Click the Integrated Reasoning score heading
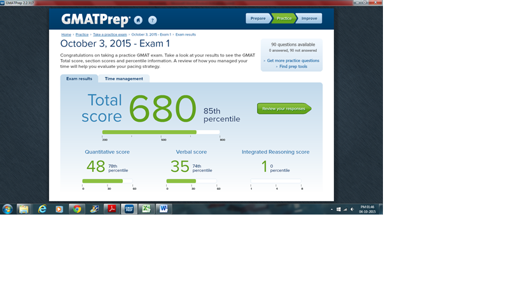The width and height of the screenshot is (521, 292). [x=275, y=152]
